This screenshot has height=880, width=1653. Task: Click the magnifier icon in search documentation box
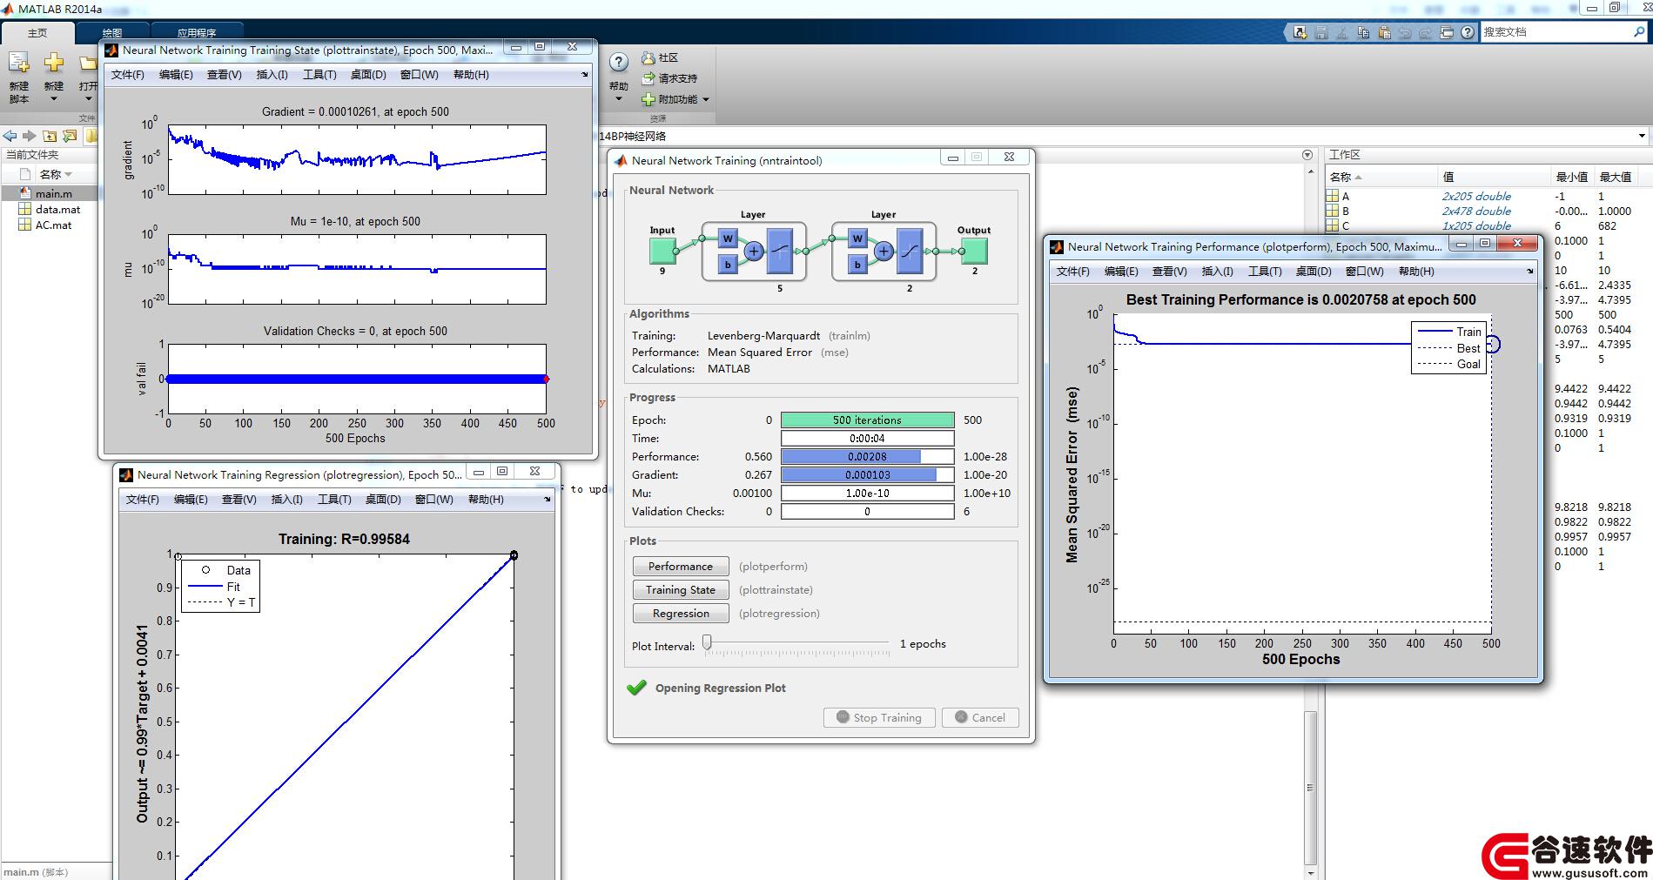coord(1639,31)
